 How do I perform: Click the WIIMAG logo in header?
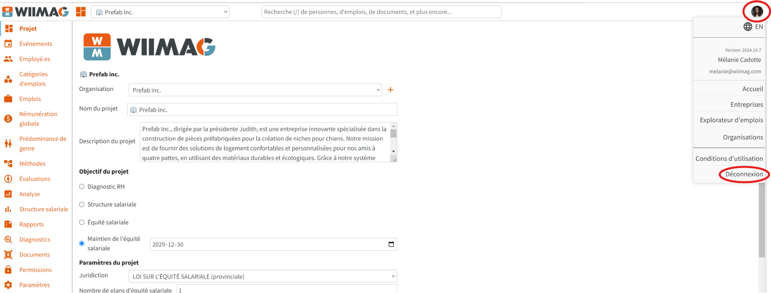tap(35, 12)
